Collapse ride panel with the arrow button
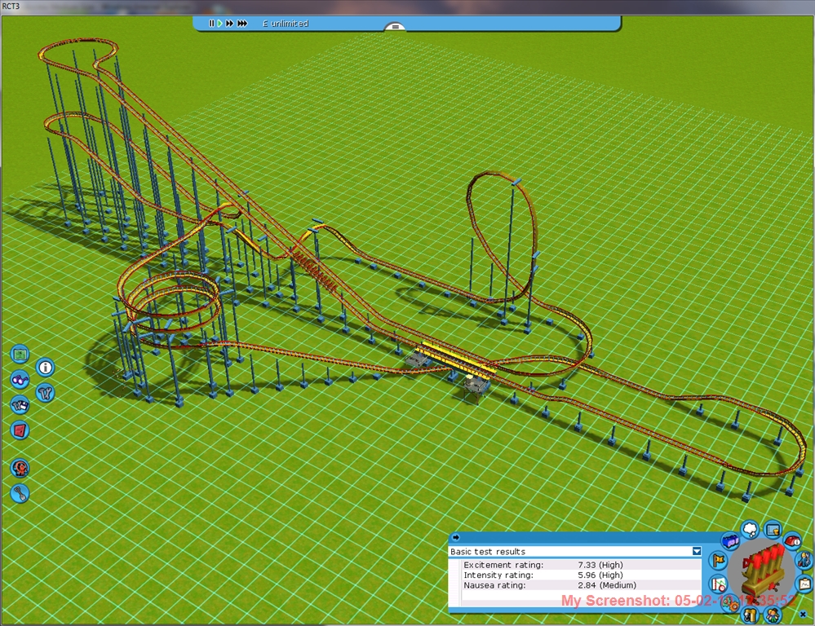 (456, 537)
